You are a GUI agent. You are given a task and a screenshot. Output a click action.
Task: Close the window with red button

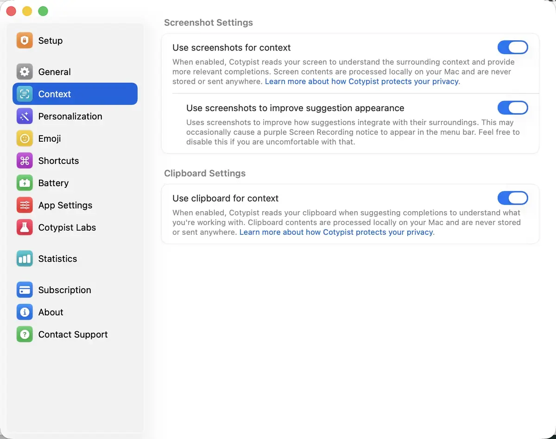[11, 11]
